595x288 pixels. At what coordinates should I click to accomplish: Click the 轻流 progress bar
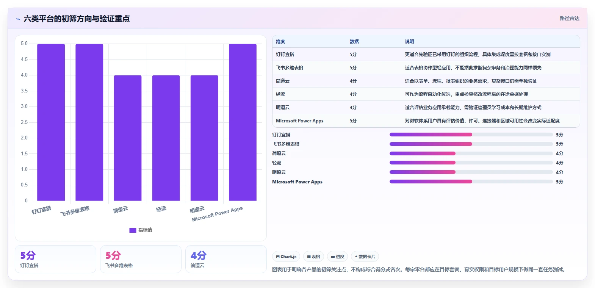pos(471,163)
